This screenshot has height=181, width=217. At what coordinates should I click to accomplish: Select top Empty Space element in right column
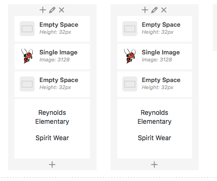(155, 29)
